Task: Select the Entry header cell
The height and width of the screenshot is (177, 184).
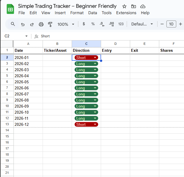Action: pyautogui.click(x=115, y=50)
